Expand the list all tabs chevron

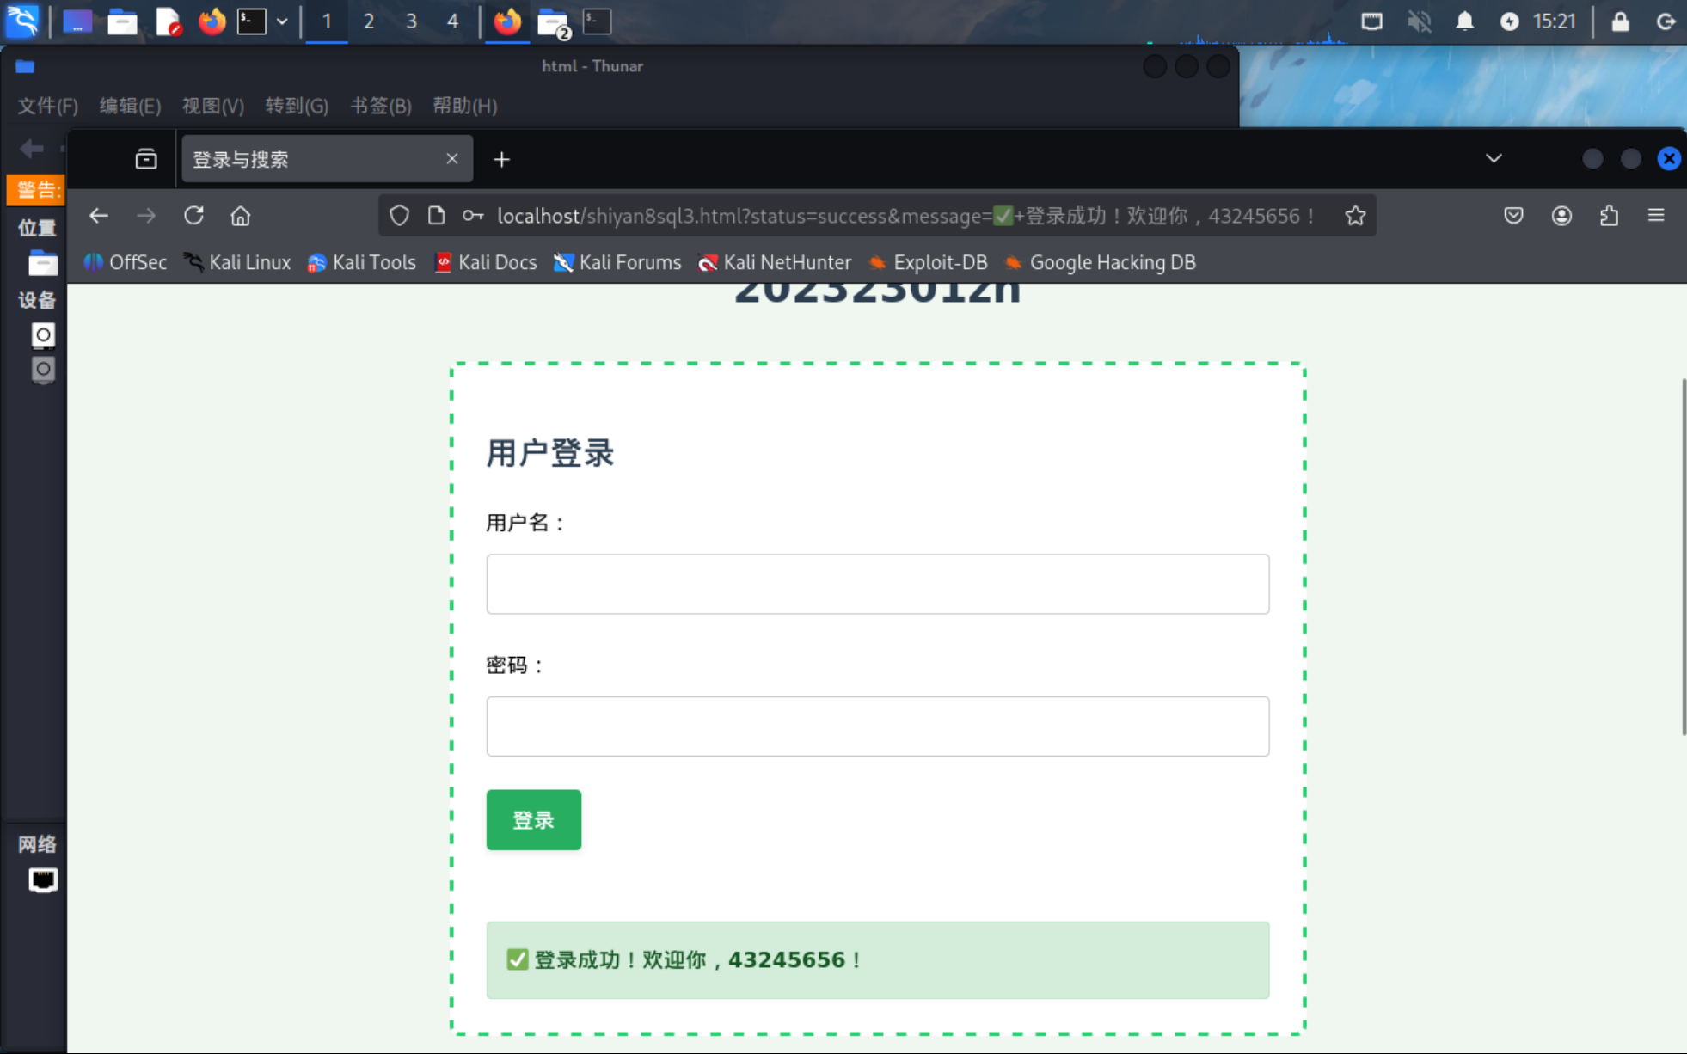pos(1494,159)
